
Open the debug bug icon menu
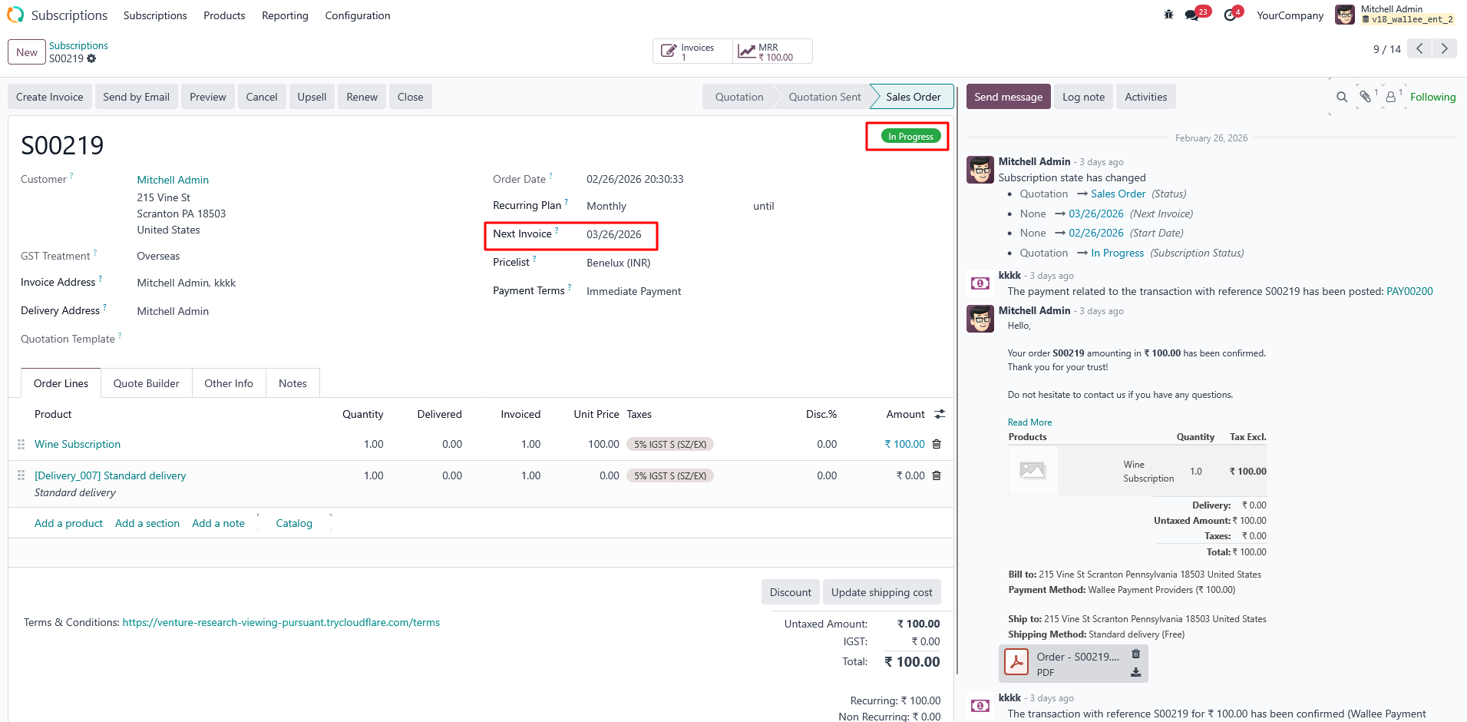click(1168, 15)
